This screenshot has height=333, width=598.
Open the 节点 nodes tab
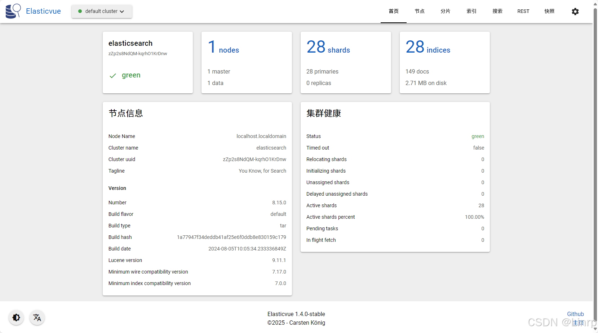[x=420, y=12]
